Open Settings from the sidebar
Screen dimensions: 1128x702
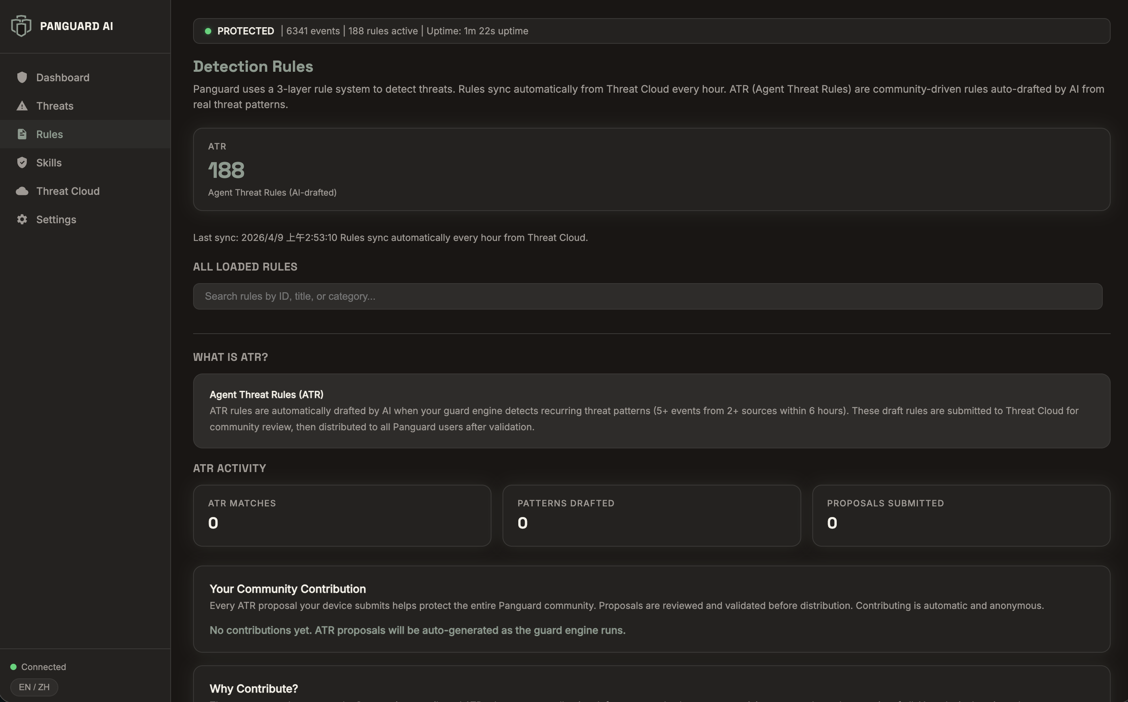(x=85, y=220)
